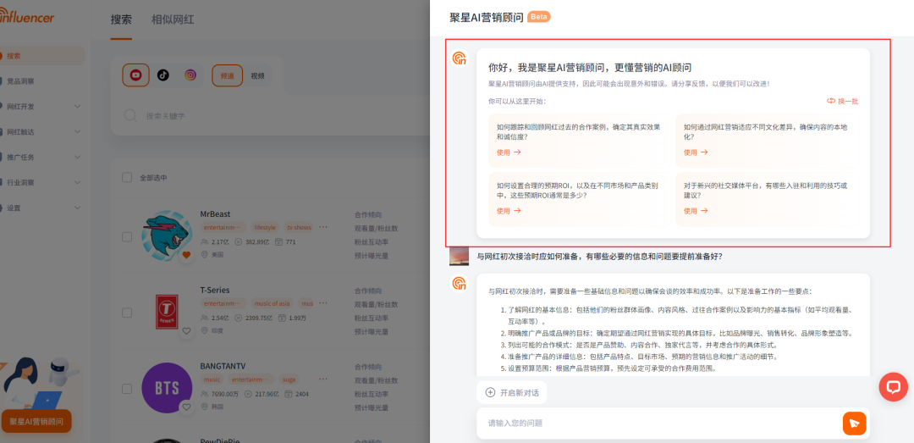Favorite MrBeast with the heart icon
Screen dimensions: 914x443
point(186,255)
